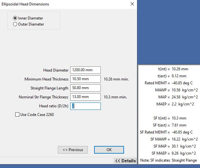Image resolution: width=200 pixels, height=168 pixels.
Task: Select the Inner Diameter radio button
Action: point(15,18)
